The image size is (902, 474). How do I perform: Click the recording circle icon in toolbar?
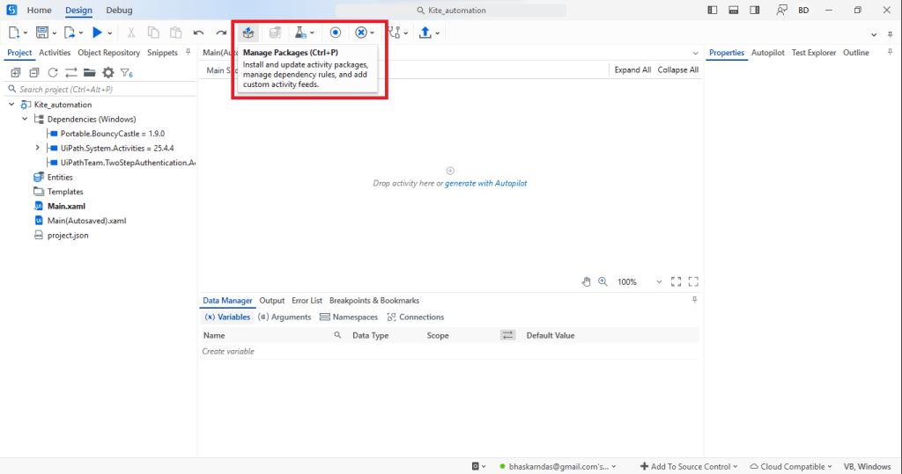coord(336,33)
